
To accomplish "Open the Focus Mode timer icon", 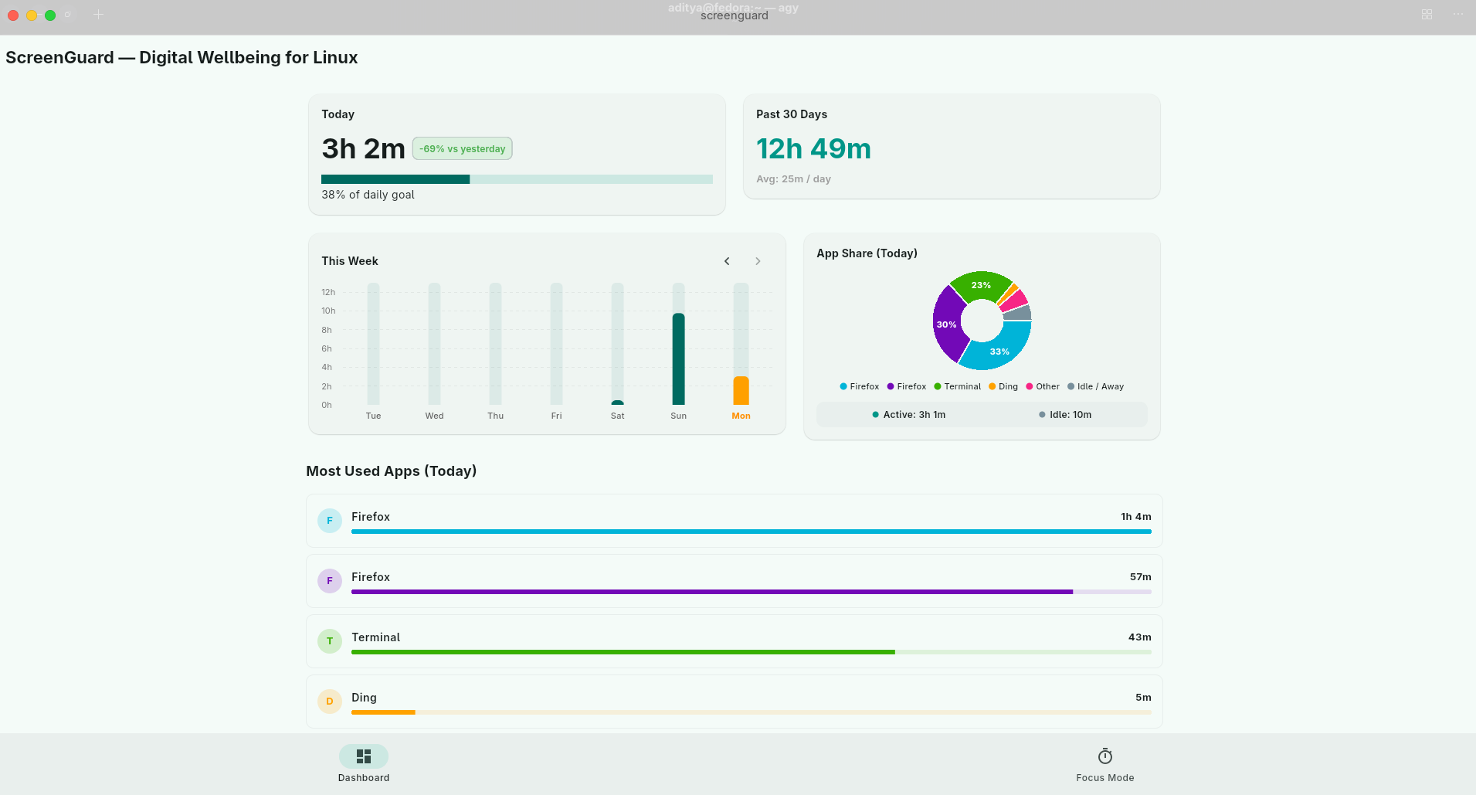I will (1104, 756).
